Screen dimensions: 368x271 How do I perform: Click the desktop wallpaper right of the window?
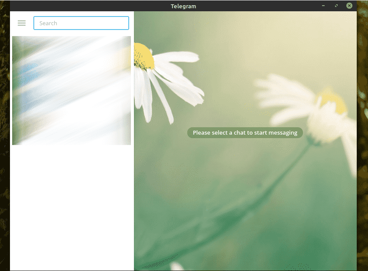point(362,130)
